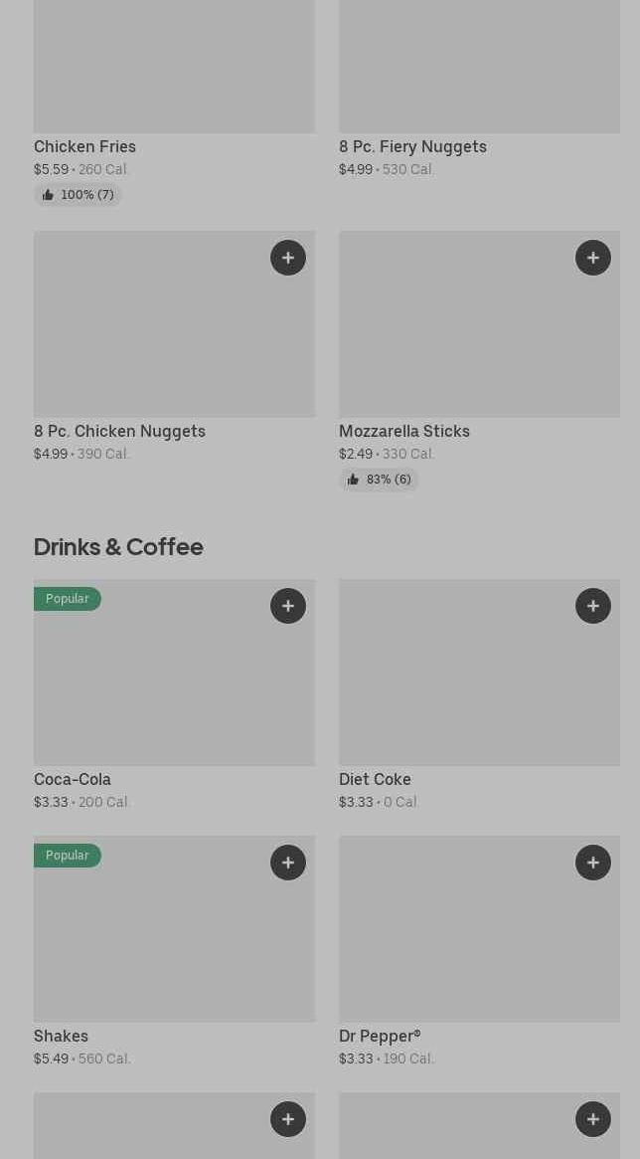Viewport: 640px width, 1159px height.
Task: Click the Drinks & Coffee section heading
Action: [118, 547]
